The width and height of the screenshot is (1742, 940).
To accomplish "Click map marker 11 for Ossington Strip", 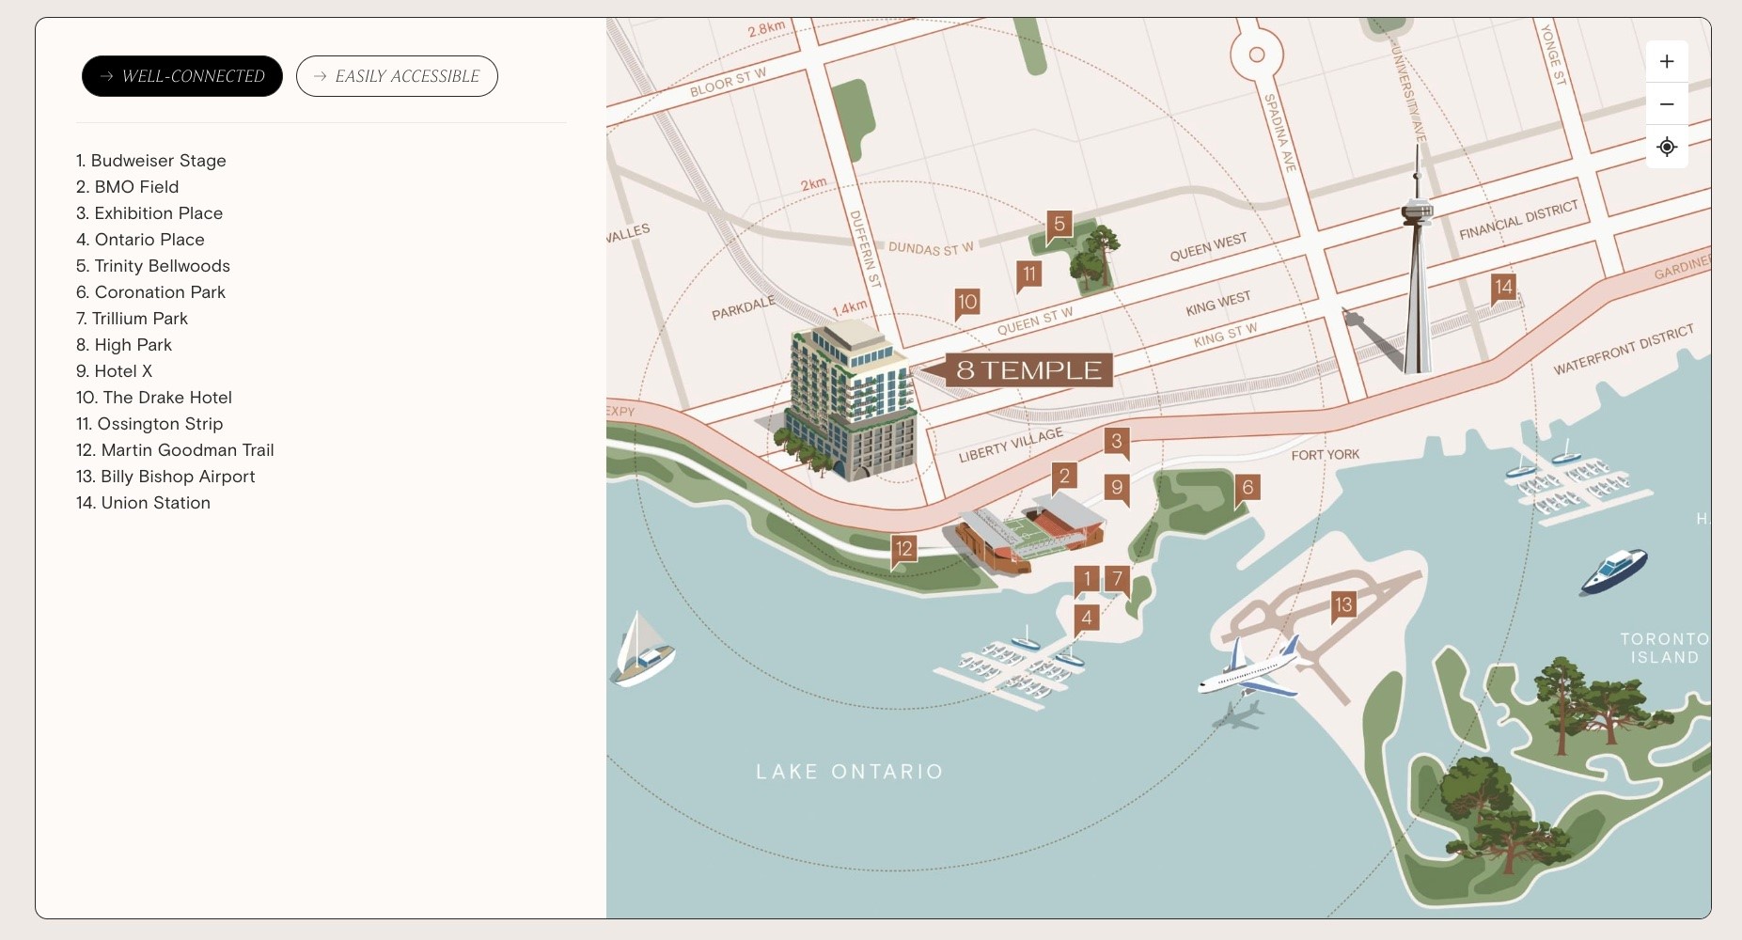I will [x=1029, y=274].
